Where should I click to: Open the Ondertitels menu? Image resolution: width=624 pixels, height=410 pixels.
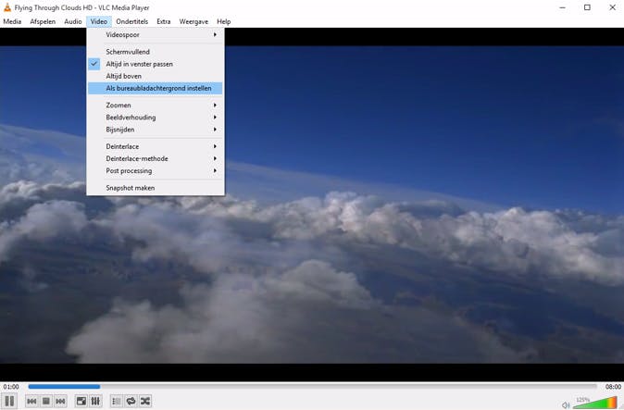click(132, 21)
